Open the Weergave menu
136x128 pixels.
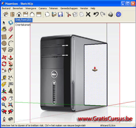pyautogui.click(x=31, y=8)
